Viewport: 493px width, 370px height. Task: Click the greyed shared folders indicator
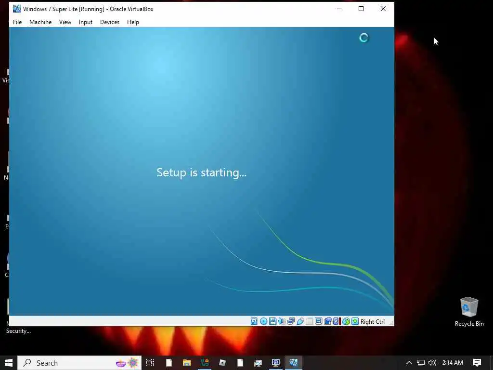point(310,321)
